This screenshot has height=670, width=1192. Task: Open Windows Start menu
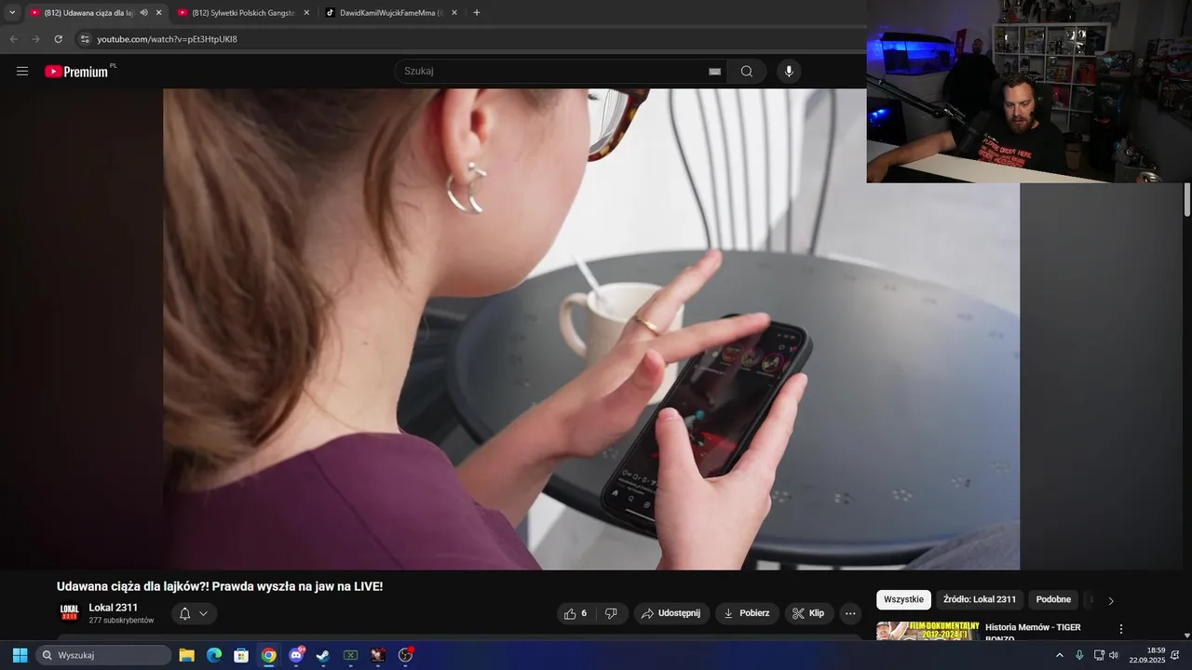coord(20,655)
